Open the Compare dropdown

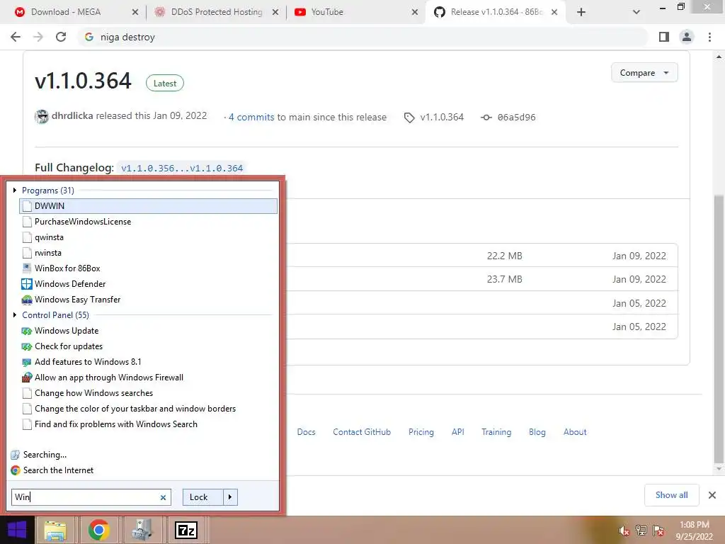(644, 73)
